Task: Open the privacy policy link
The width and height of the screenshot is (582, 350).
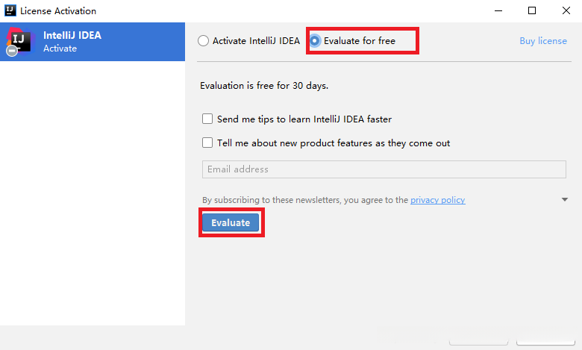Action: (437, 200)
